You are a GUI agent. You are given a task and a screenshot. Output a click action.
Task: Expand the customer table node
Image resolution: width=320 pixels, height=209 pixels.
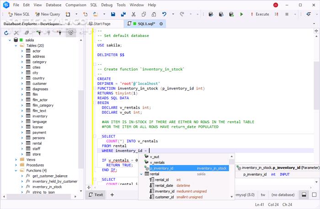pos(22,84)
